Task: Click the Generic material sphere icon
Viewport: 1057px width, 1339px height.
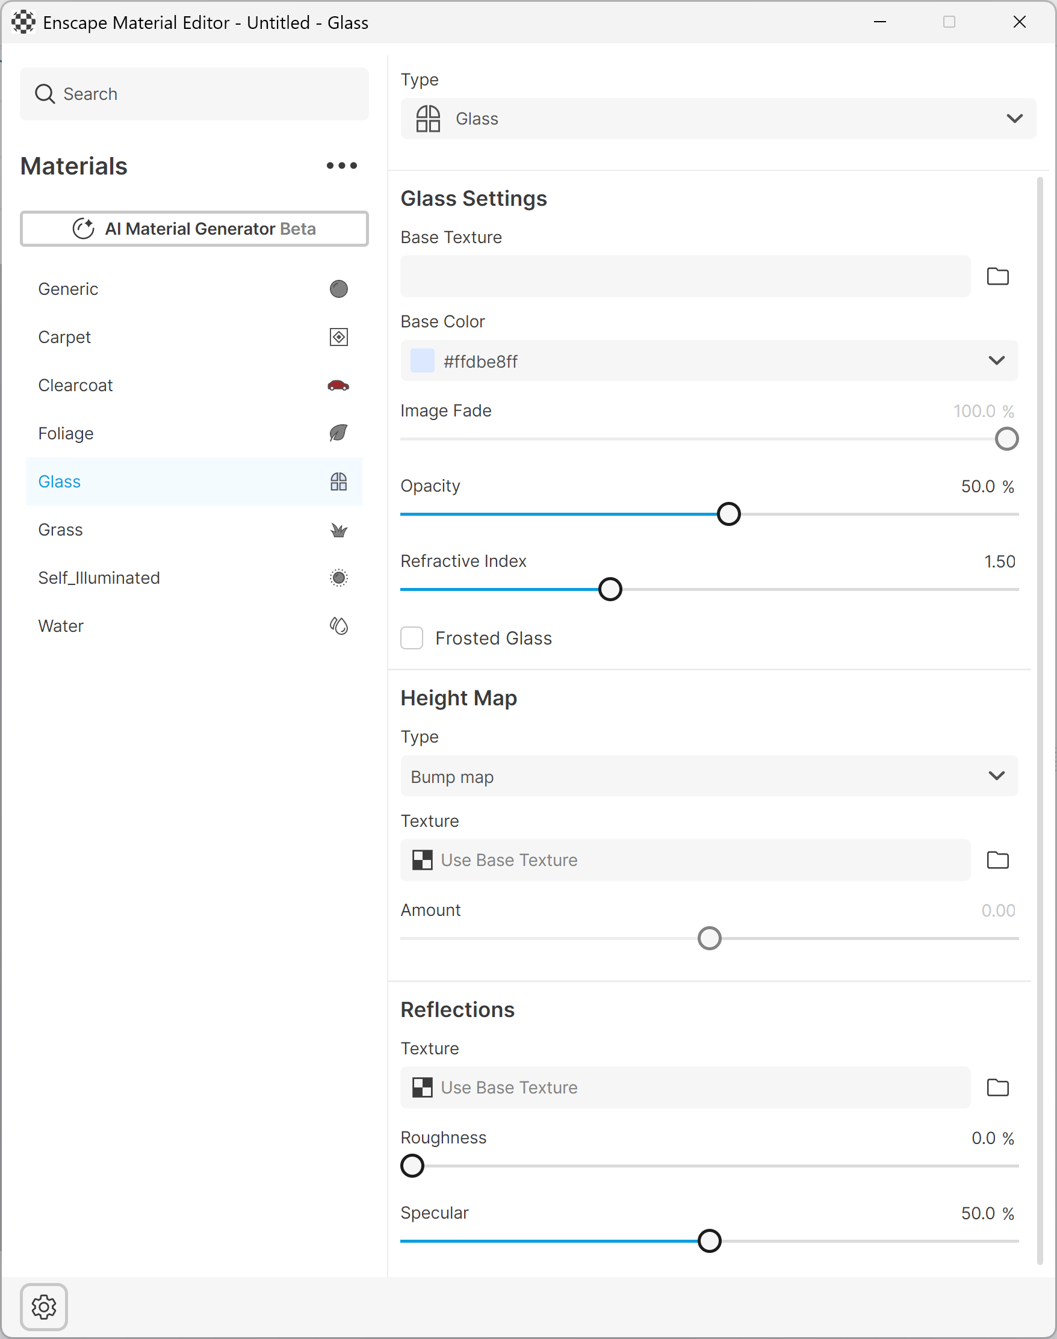Action: pos(338,289)
